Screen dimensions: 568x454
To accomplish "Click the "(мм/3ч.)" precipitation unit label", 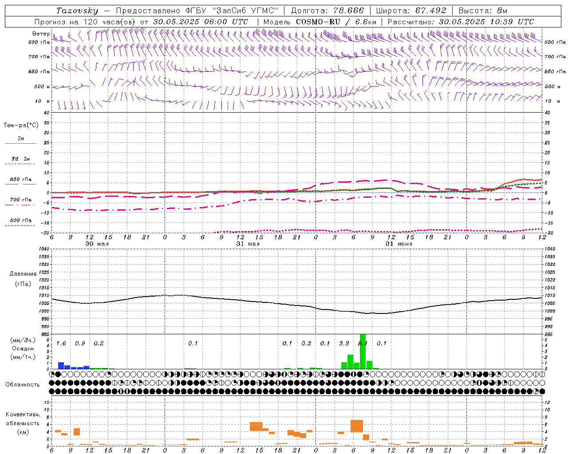I will coord(23,340).
